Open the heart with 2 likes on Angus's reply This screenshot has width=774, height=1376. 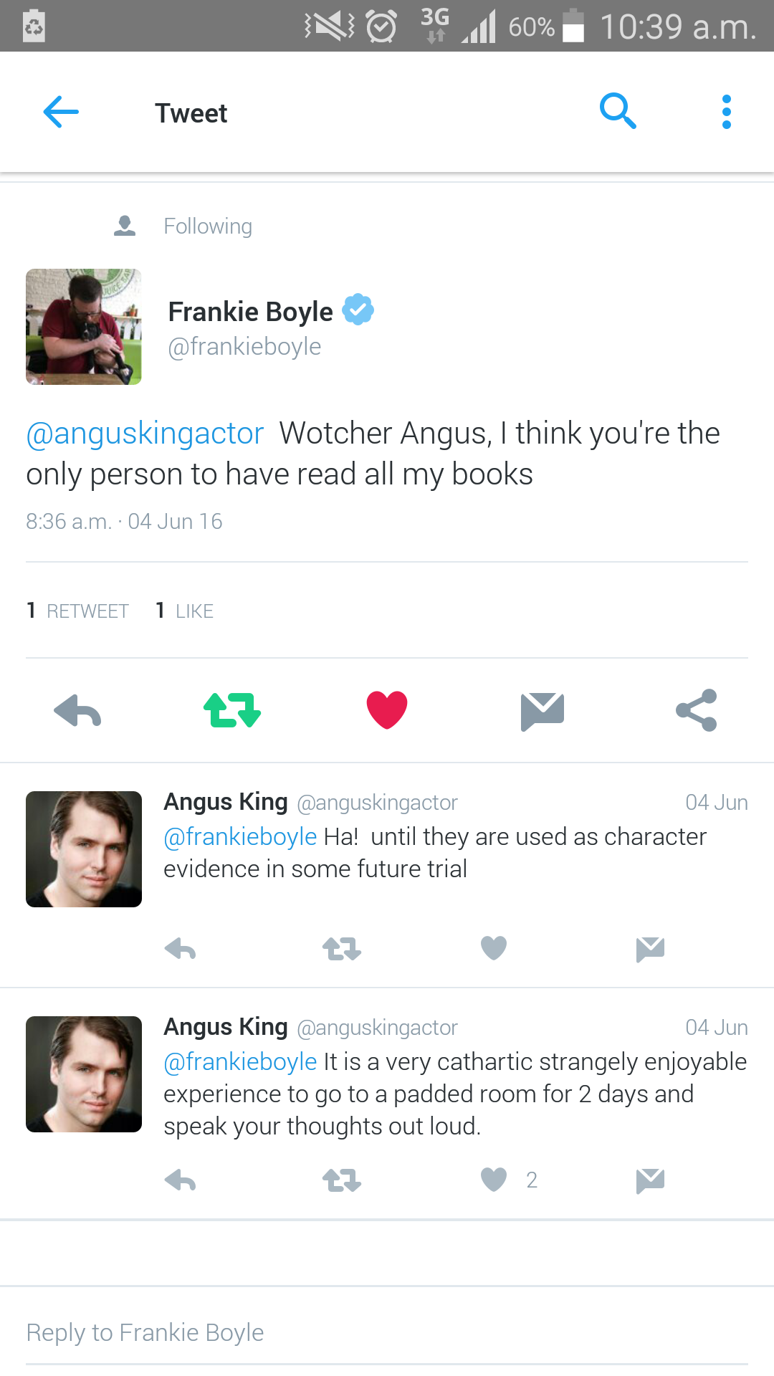pos(493,1180)
